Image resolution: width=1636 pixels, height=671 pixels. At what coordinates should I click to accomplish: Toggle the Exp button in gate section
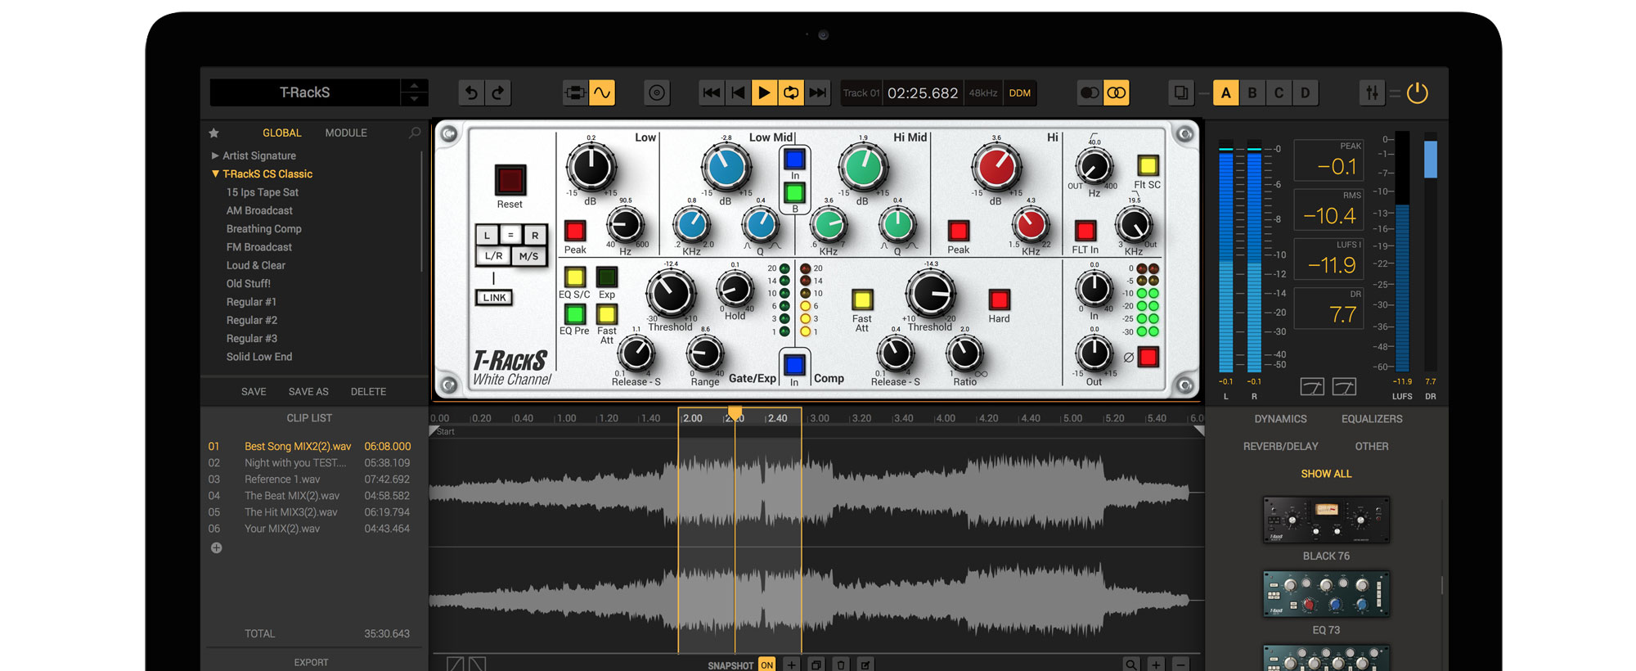coord(607,277)
